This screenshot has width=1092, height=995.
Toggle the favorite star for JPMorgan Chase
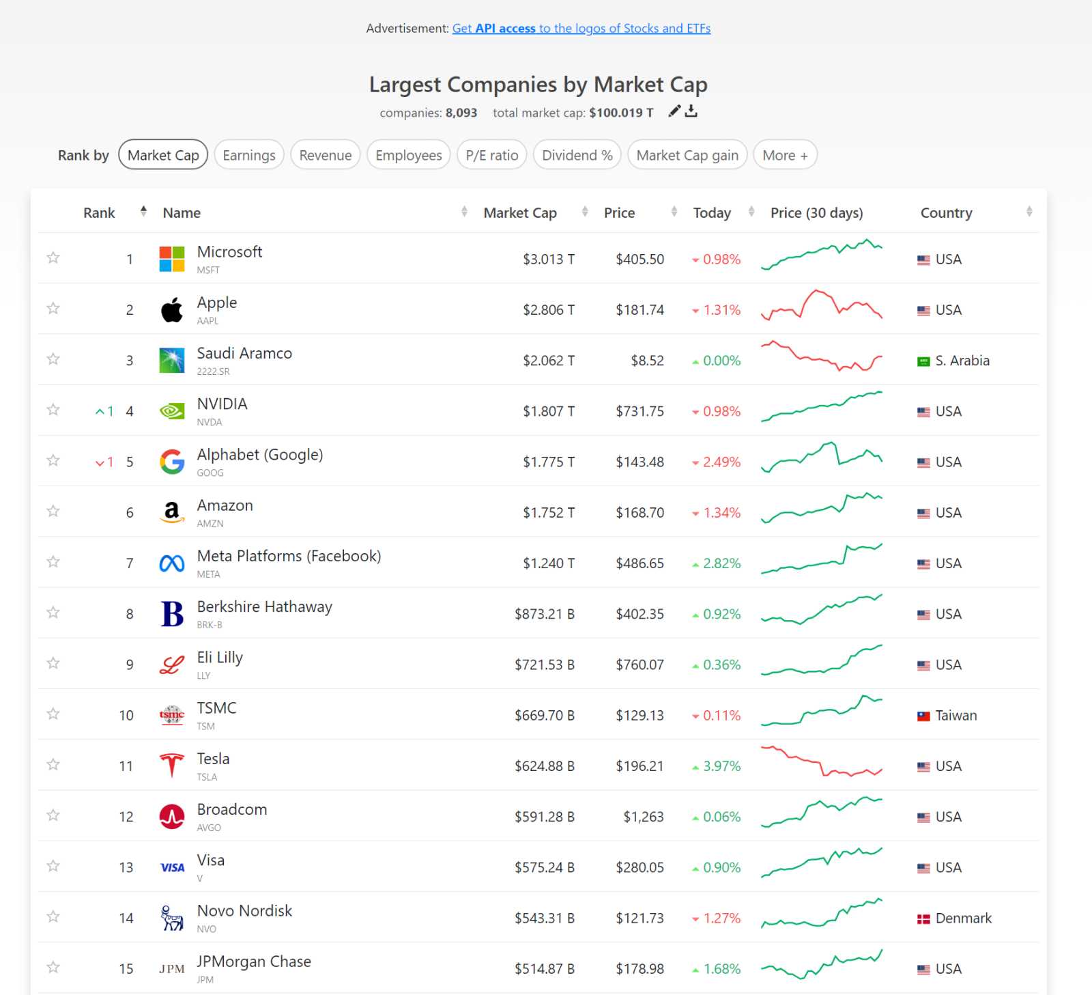(53, 967)
